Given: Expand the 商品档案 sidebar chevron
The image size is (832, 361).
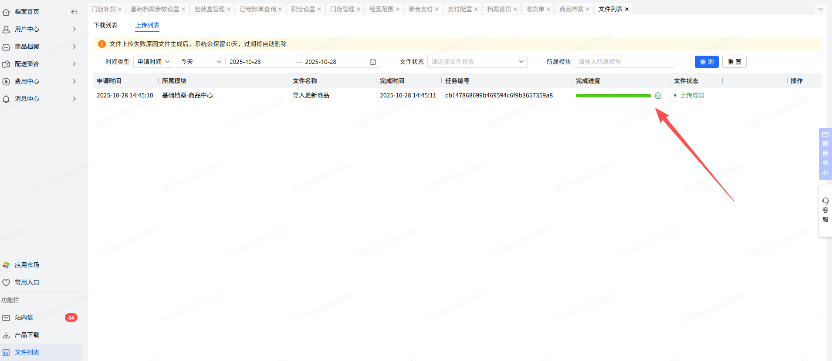Looking at the screenshot, I should 74,47.
